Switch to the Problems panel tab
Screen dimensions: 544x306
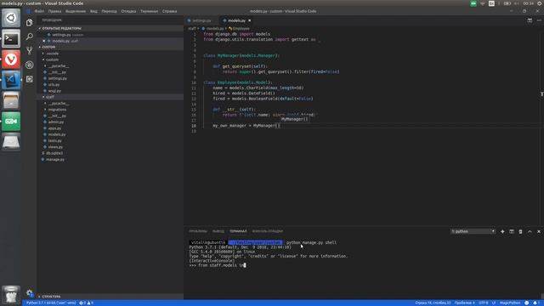click(x=198, y=231)
